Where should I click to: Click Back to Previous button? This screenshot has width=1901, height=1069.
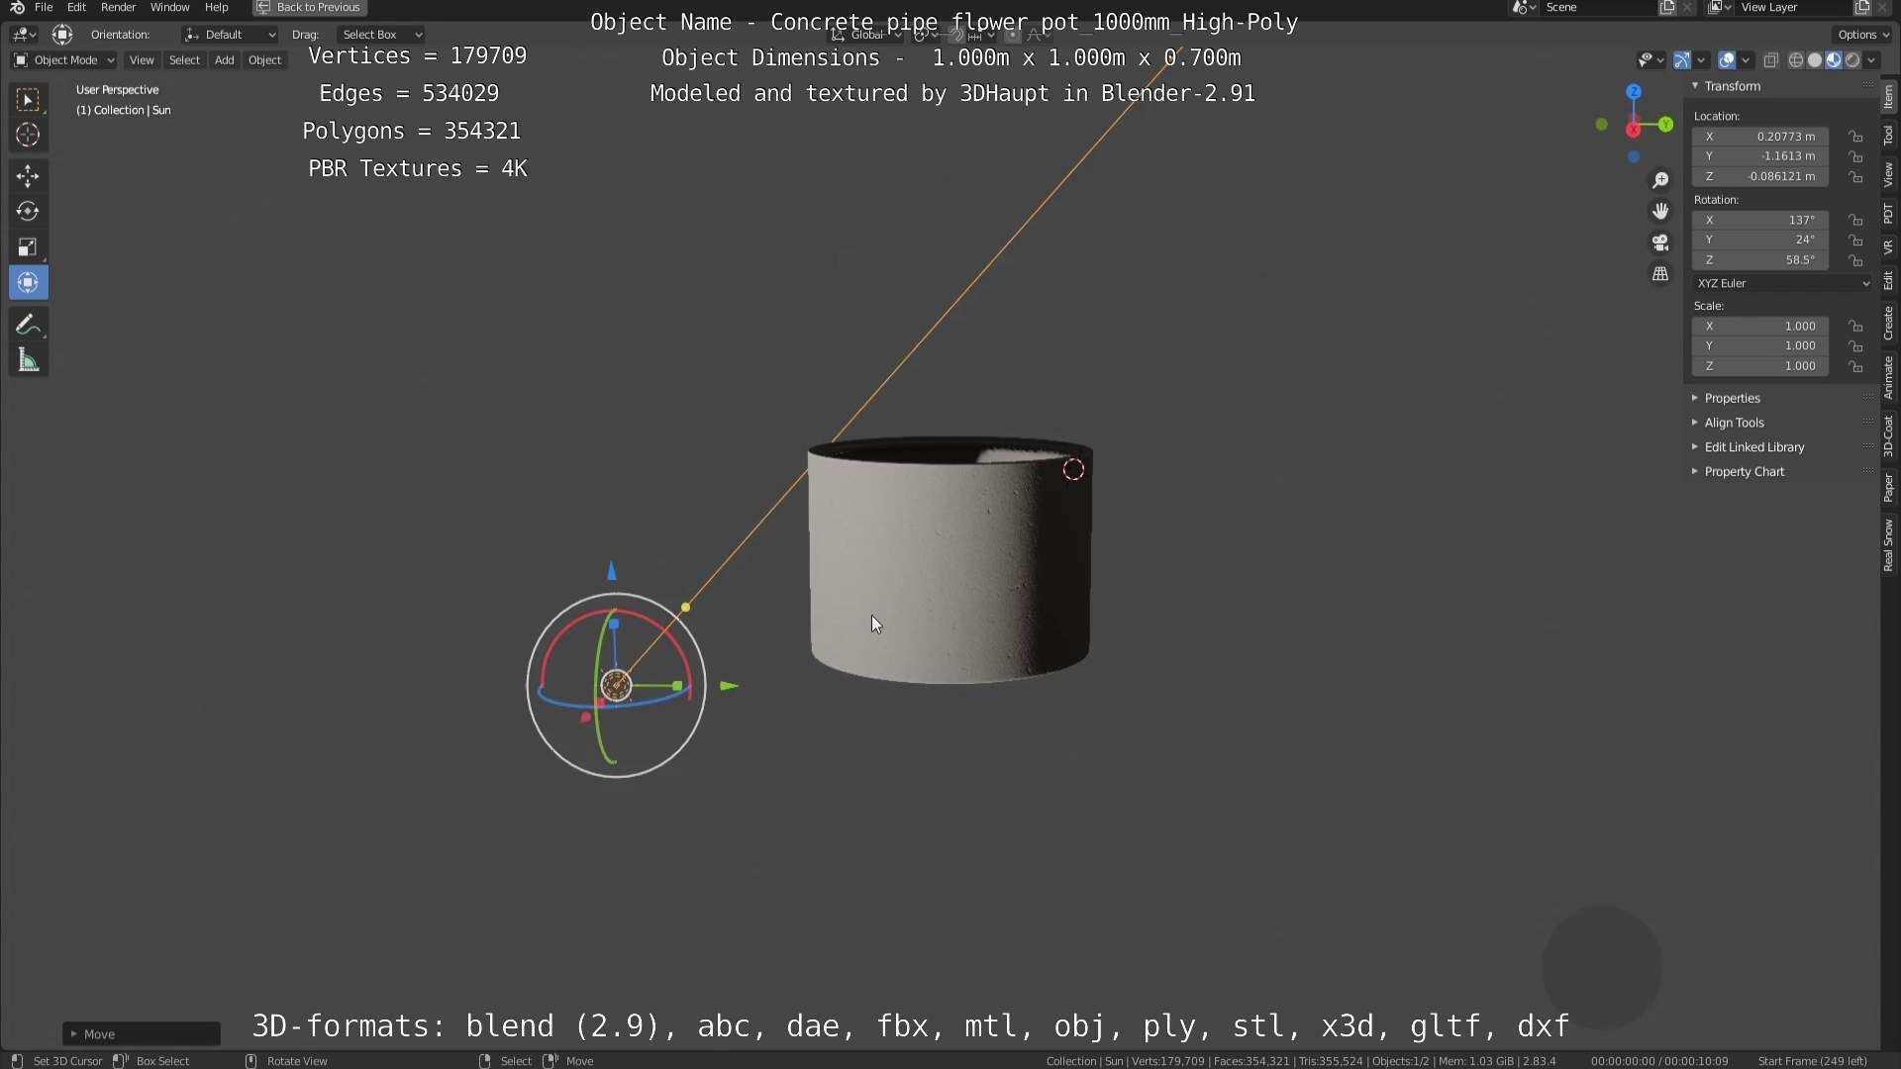coord(309,8)
